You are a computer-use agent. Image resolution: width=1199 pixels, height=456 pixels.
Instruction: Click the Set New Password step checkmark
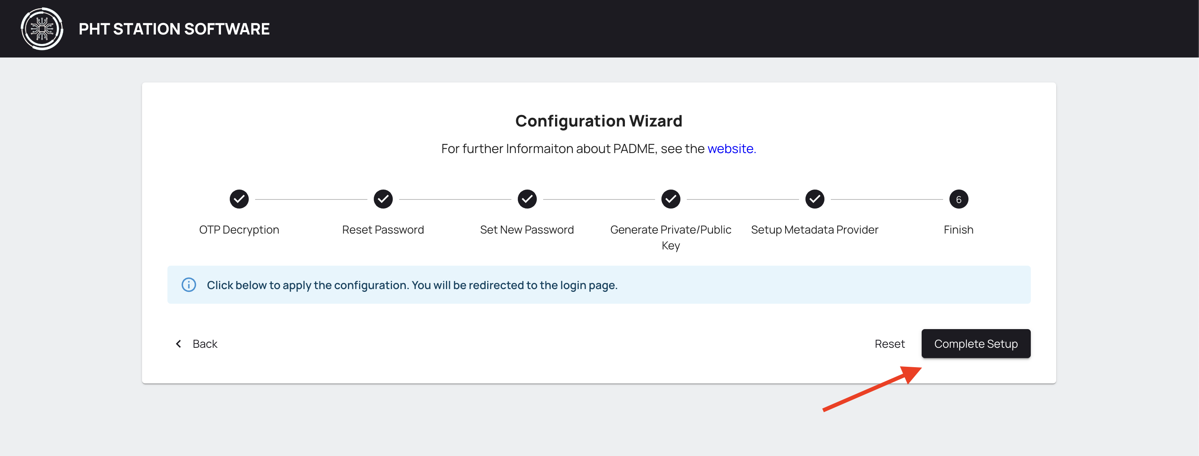[527, 199]
